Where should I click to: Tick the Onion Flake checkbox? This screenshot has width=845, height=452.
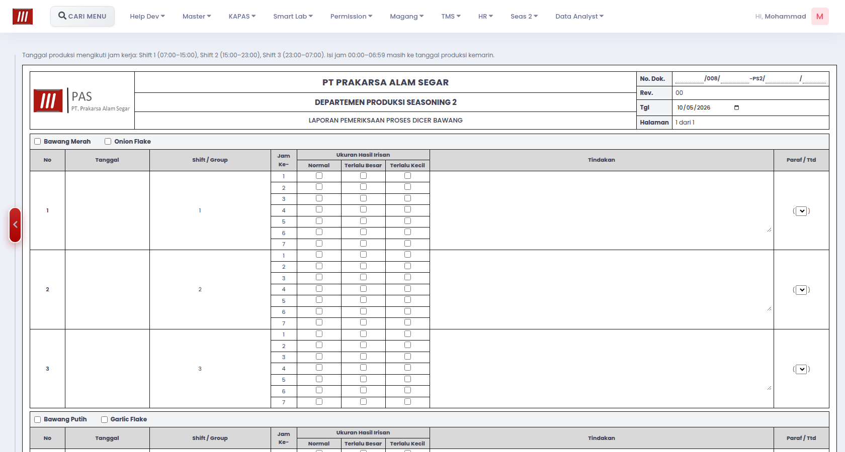(x=108, y=142)
